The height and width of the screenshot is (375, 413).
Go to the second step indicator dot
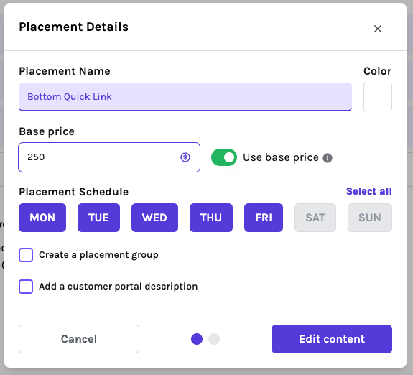tap(214, 339)
